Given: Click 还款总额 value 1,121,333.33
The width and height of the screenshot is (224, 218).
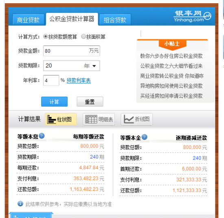Looking at the screenshot, I should pos(187,190).
